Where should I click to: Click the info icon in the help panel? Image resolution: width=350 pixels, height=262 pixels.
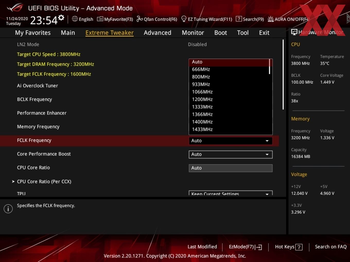tap(8, 209)
